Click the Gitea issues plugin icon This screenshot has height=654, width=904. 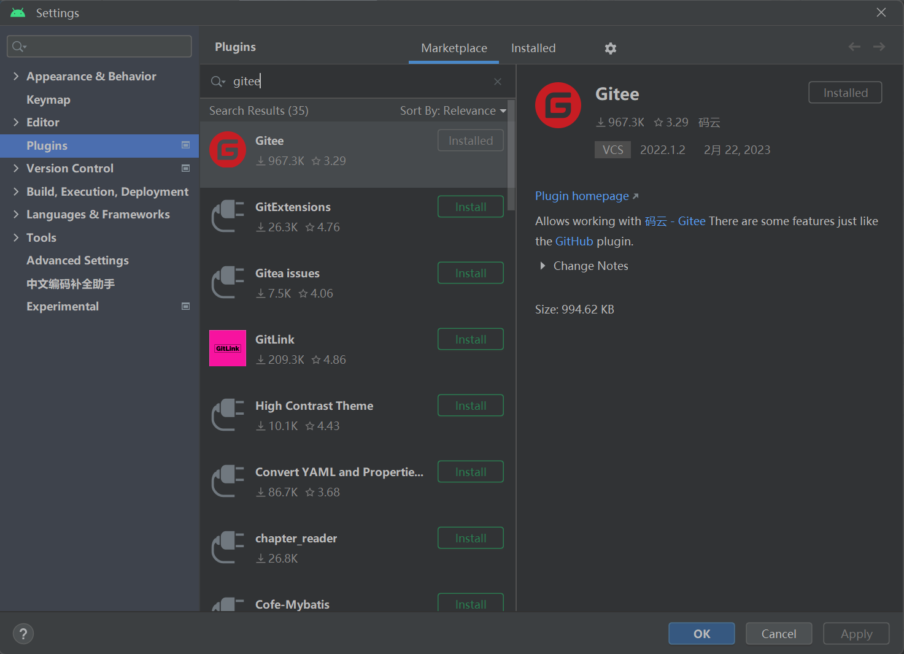(x=228, y=282)
